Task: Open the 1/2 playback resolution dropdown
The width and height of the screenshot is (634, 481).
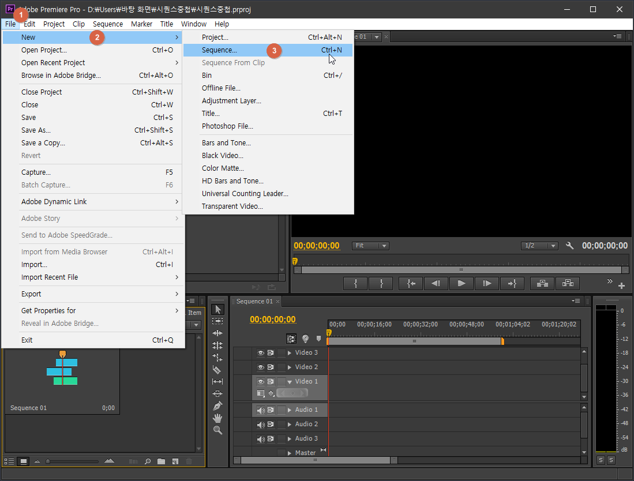Action: coord(539,246)
